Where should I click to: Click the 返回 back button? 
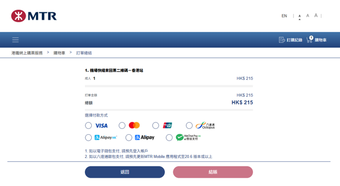[x=125, y=172]
